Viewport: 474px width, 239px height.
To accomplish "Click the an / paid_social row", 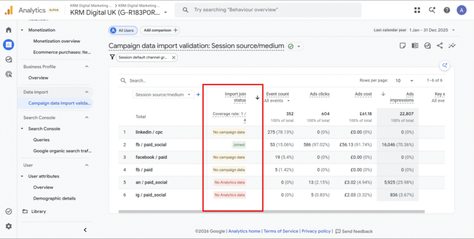I will click(281, 182).
